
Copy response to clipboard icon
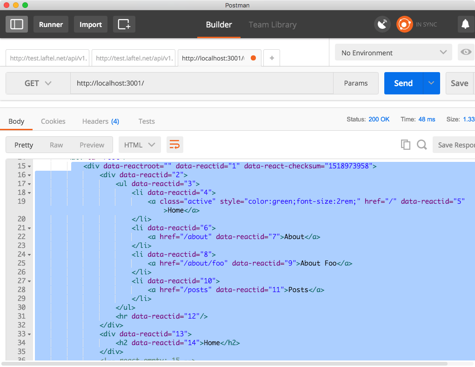[406, 145]
